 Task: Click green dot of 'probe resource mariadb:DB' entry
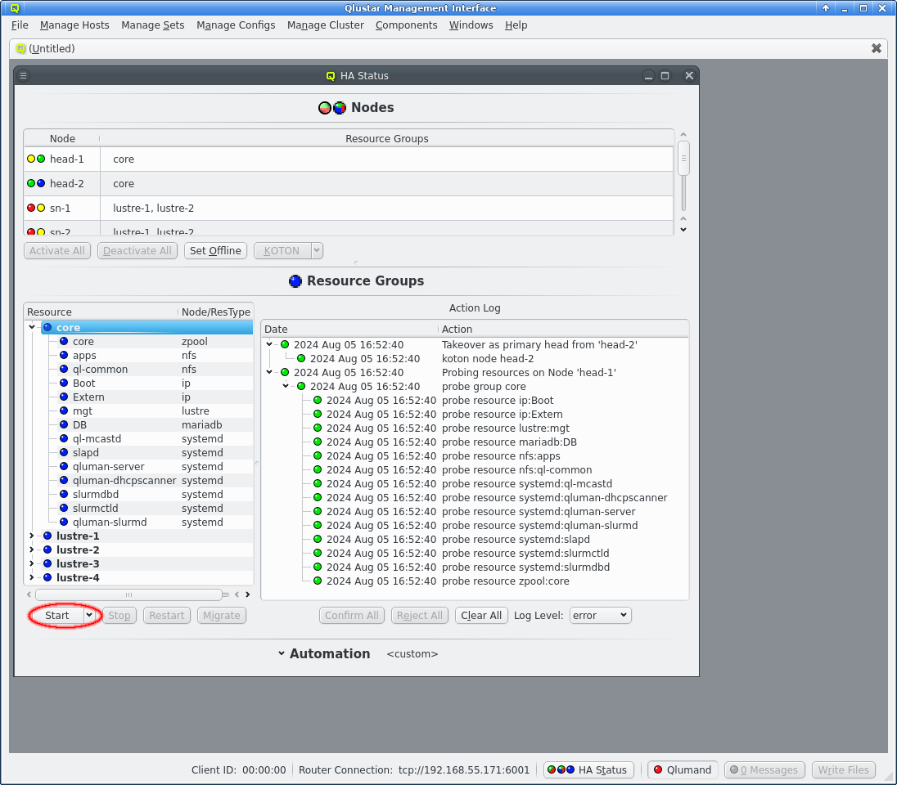click(x=318, y=442)
